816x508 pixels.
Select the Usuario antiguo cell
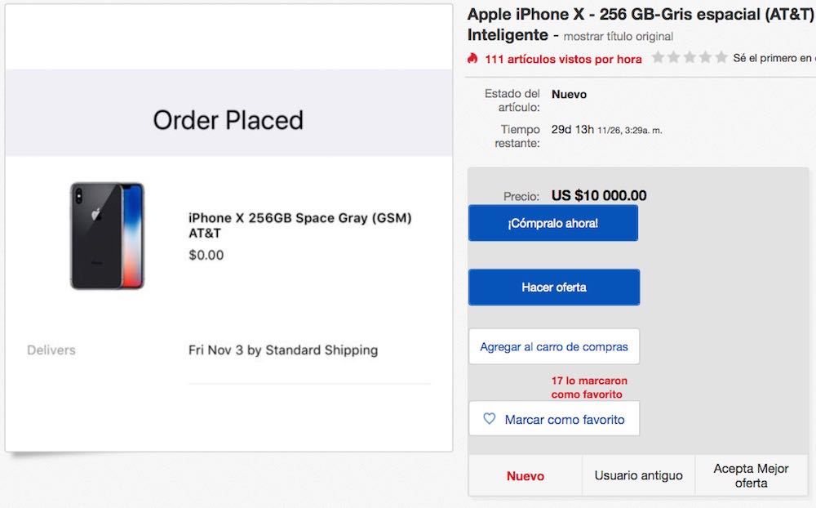coord(638,475)
